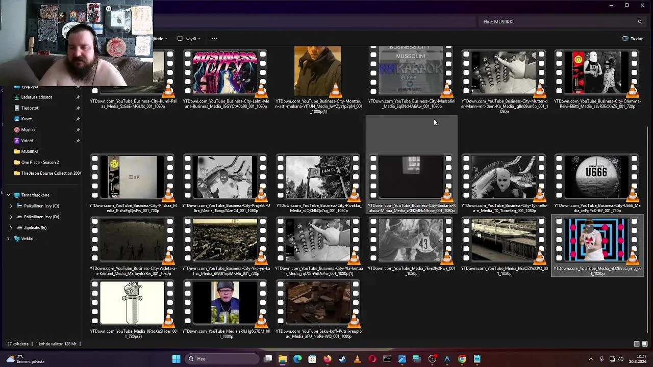Expand the Verkko network node

point(8,239)
